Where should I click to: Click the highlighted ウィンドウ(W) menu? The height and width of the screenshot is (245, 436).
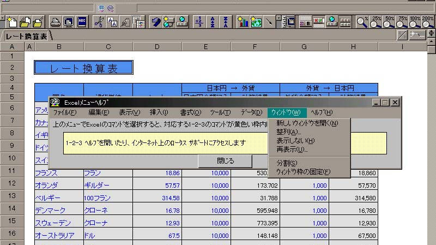[287, 112]
